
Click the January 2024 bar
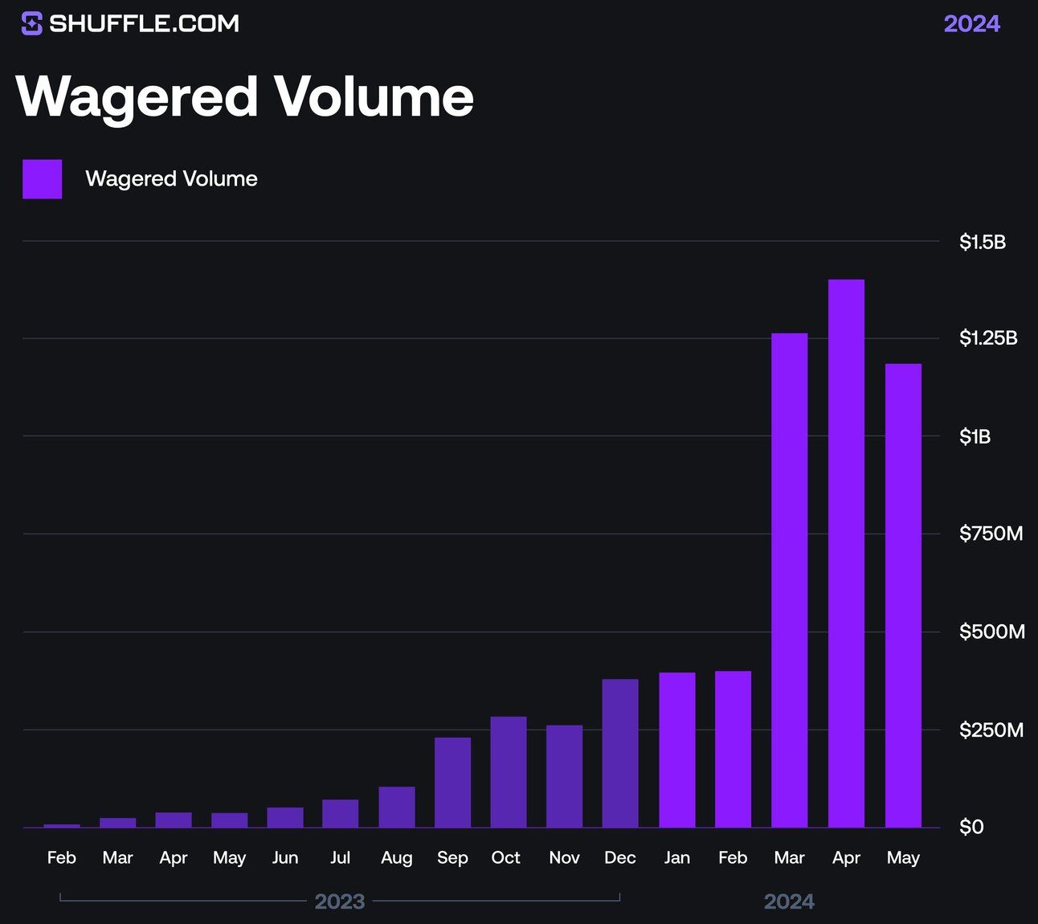click(x=677, y=750)
